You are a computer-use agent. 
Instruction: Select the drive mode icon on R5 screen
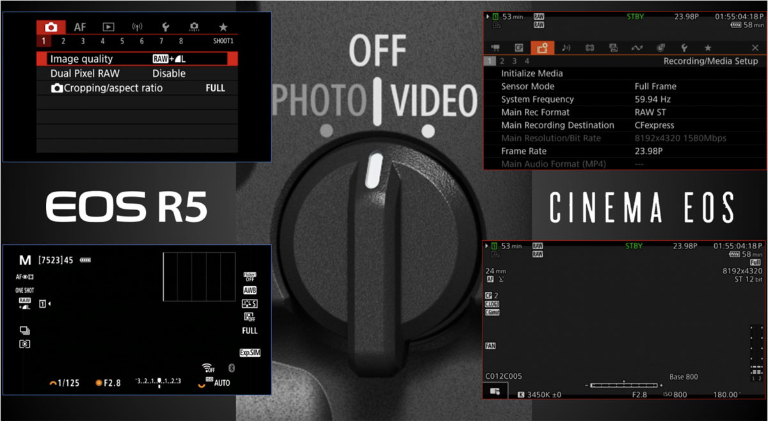[25, 330]
